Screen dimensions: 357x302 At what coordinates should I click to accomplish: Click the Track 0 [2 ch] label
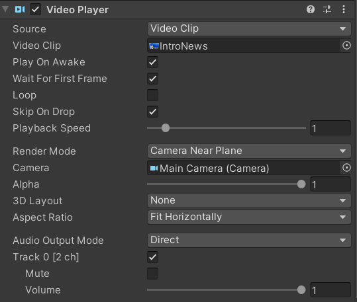(46, 257)
